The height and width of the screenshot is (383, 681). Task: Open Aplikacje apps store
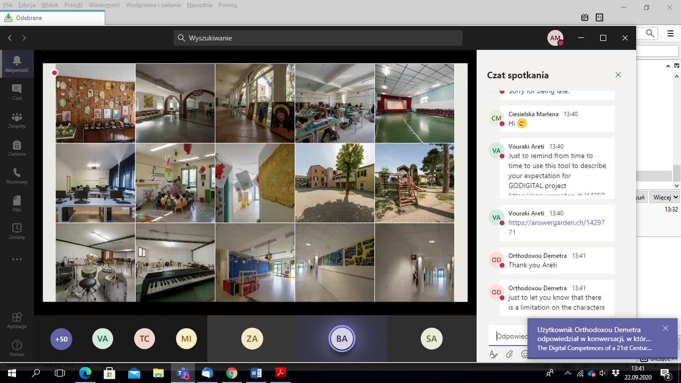(17, 320)
